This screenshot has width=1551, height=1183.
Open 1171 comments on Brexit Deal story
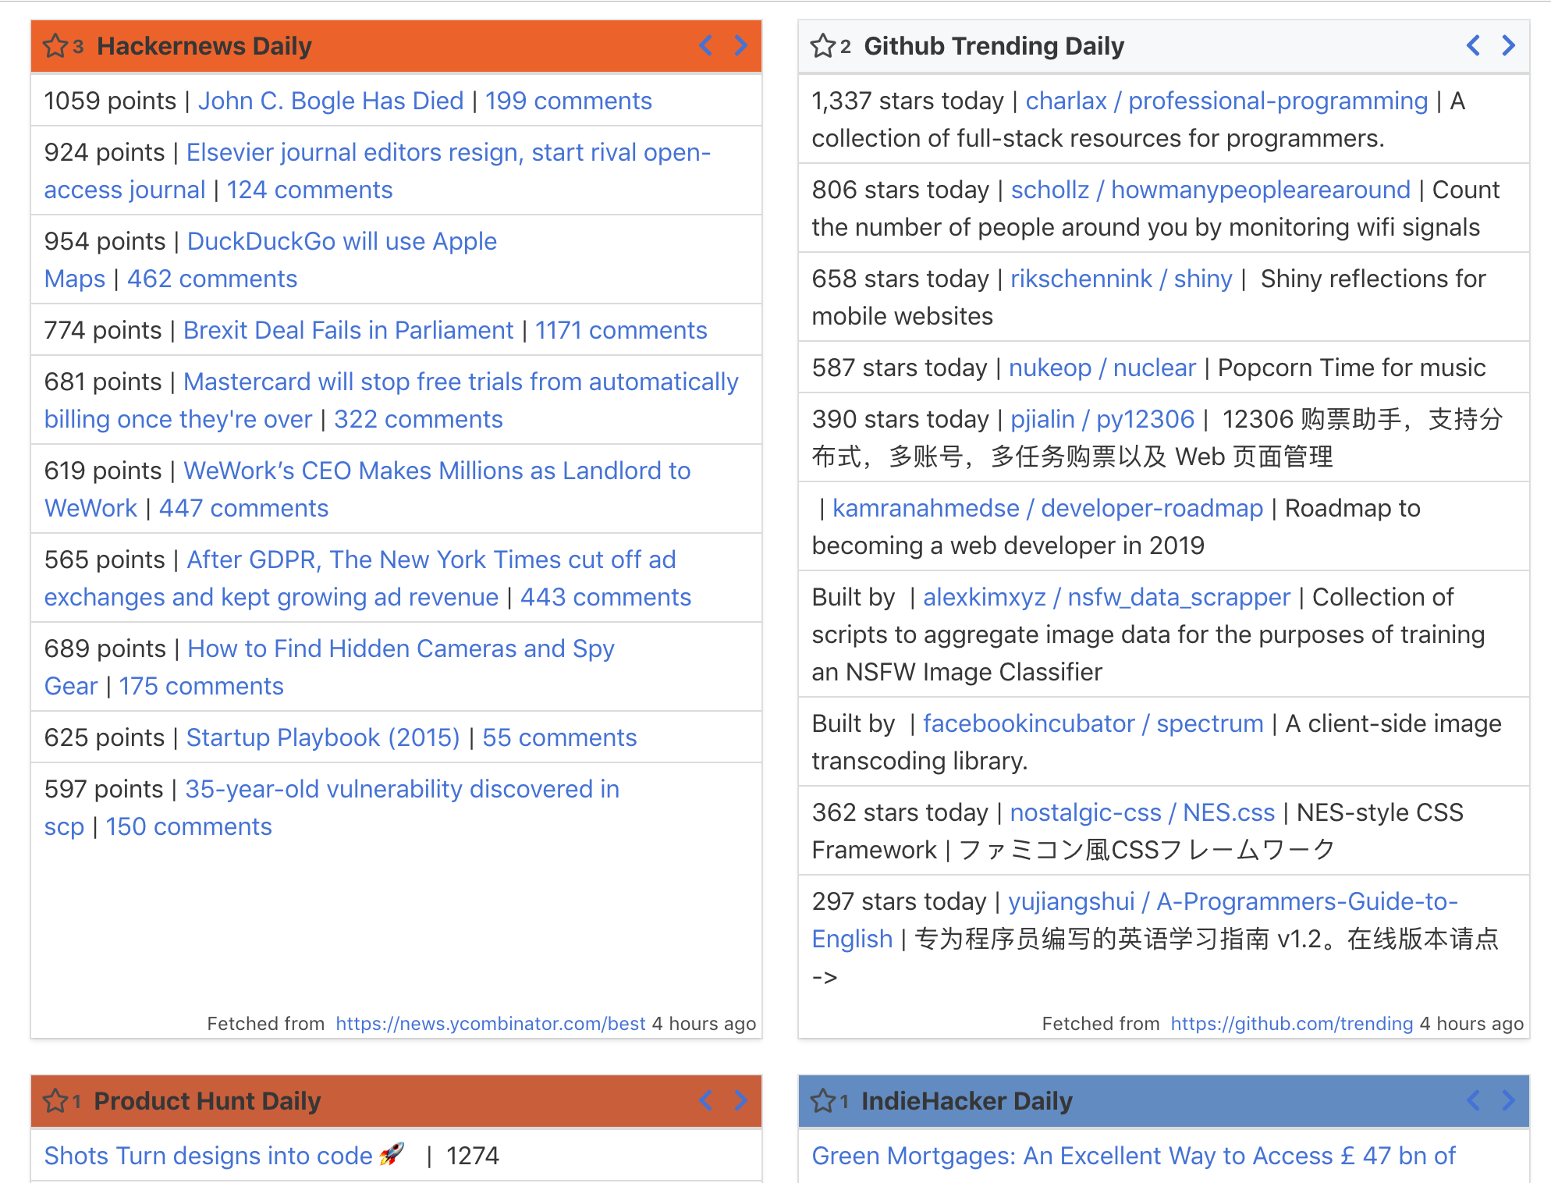[621, 330]
